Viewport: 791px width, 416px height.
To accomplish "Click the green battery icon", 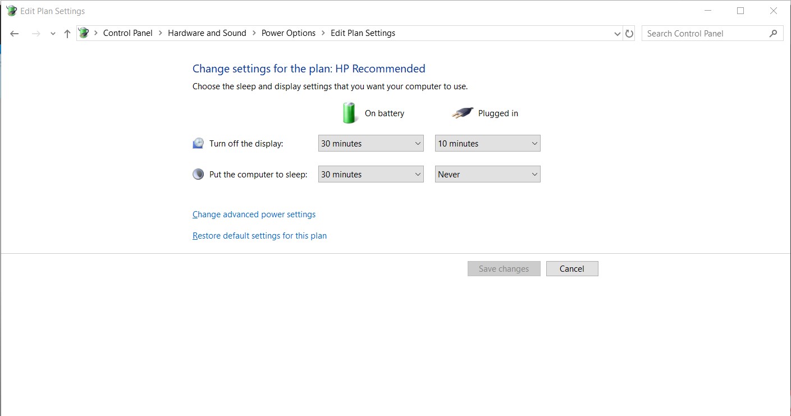I will [350, 113].
